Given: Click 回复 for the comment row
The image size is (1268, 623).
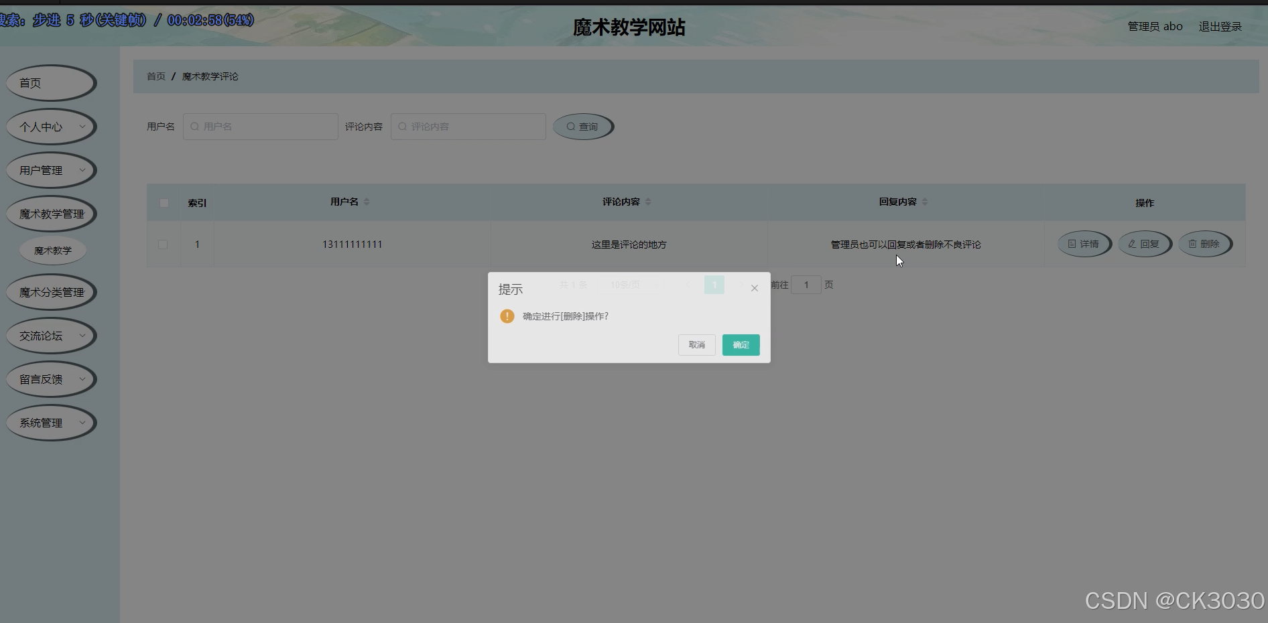Looking at the screenshot, I should [1145, 244].
